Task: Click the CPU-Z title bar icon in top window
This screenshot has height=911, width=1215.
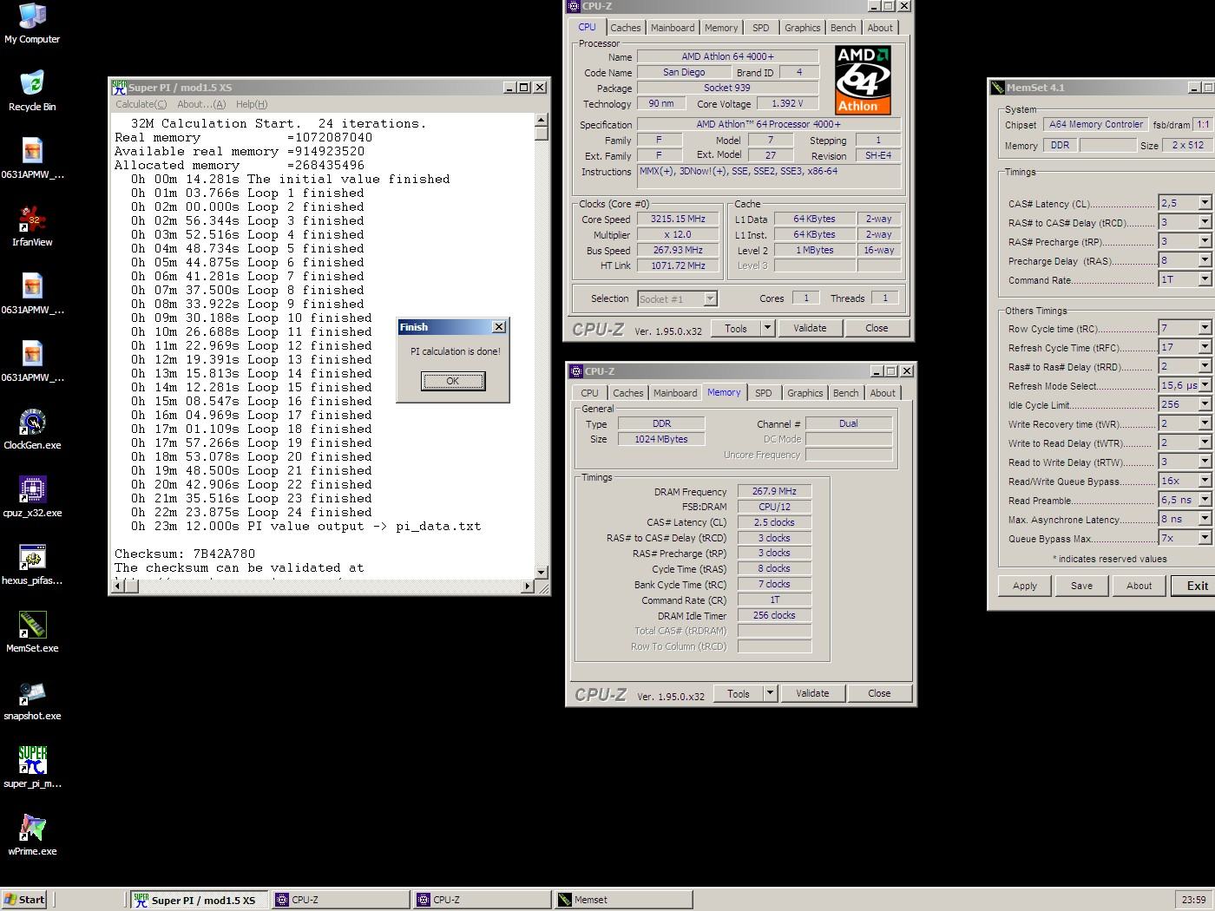Action: (574, 6)
